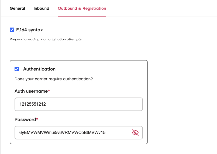The width and height of the screenshot is (217, 154).
Task: Click the 'Prepend a leading +' help text
Action: (x=46, y=39)
